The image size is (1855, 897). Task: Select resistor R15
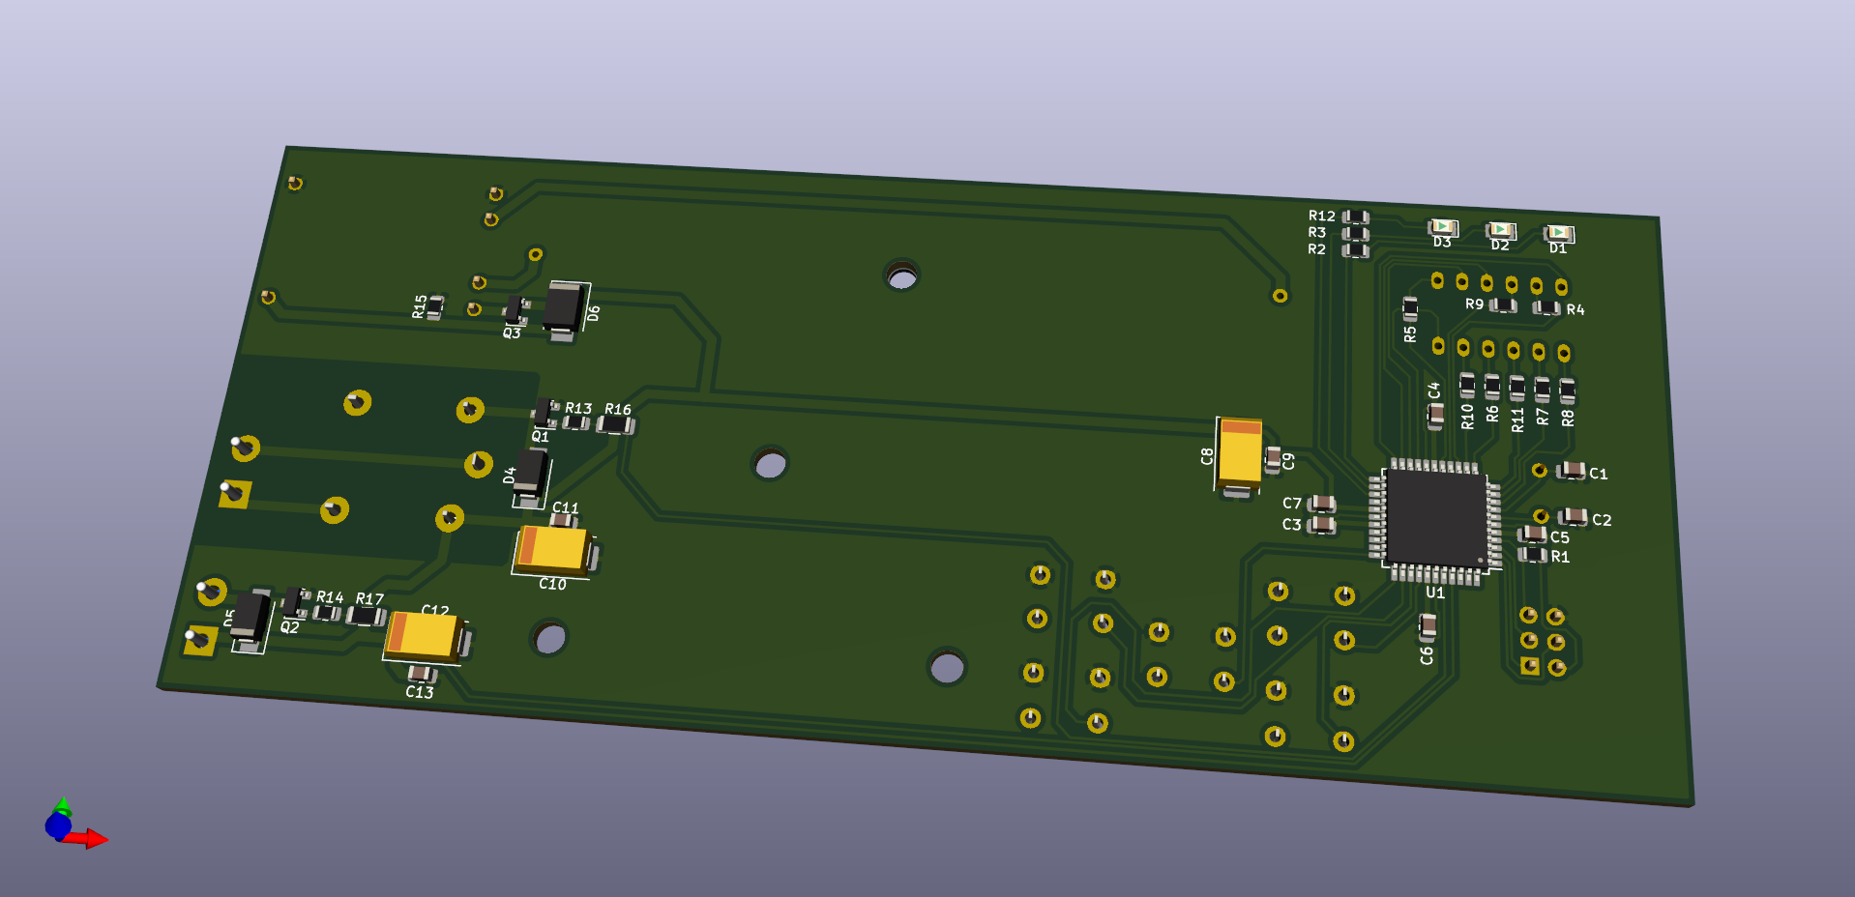click(435, 307)
